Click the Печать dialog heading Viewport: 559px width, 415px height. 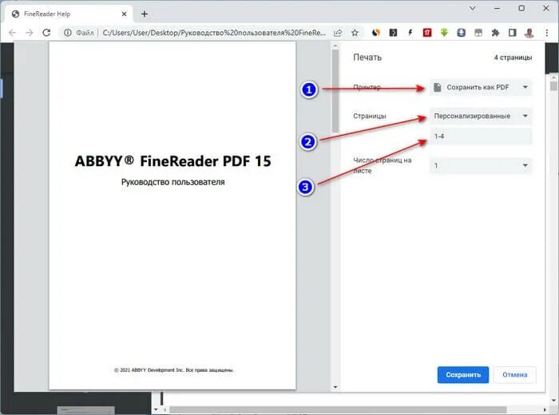367,57
